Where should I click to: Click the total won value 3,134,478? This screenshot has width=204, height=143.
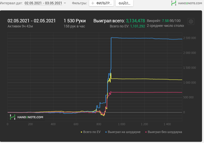tap(135, 21)
